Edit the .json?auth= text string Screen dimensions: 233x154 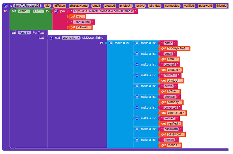(82, 22)
